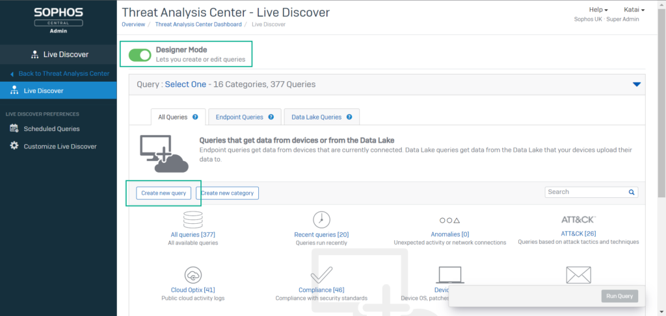Click the computer and cloud illustration

coord(164,153)
